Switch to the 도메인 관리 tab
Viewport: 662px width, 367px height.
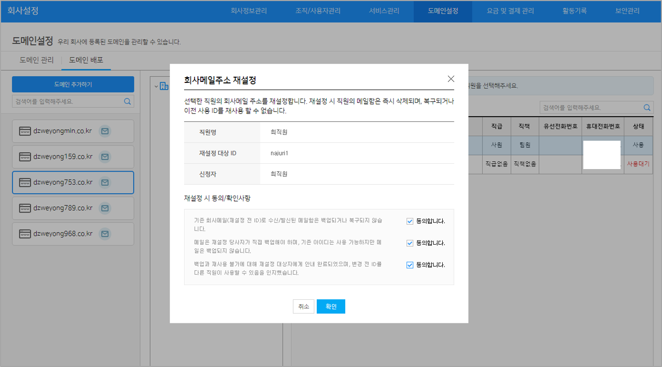37,60
